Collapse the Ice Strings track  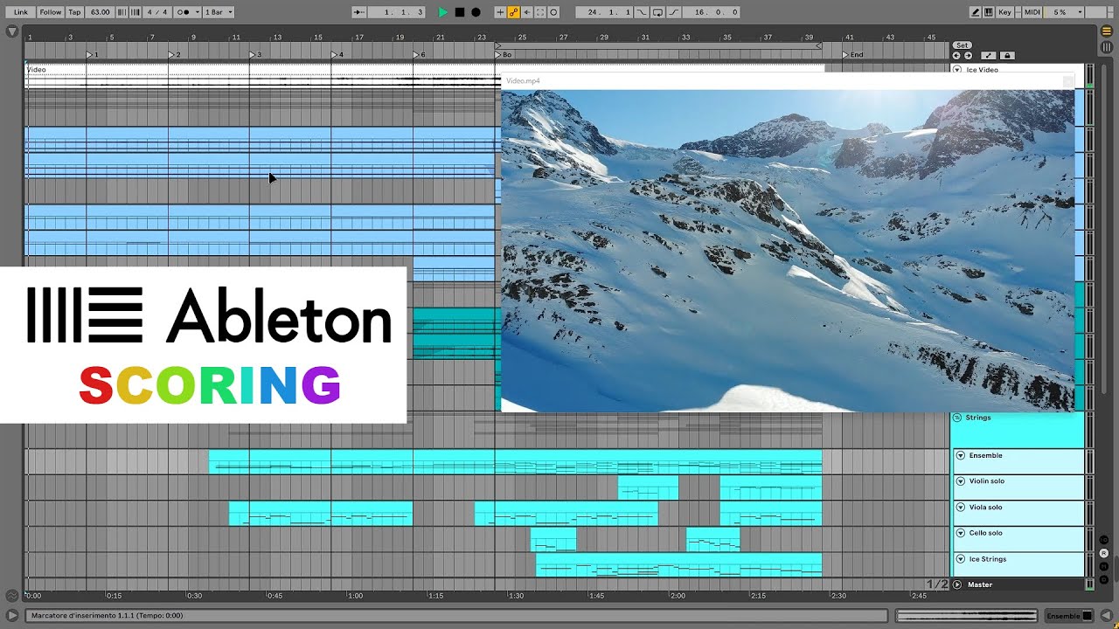pos(961,559)
